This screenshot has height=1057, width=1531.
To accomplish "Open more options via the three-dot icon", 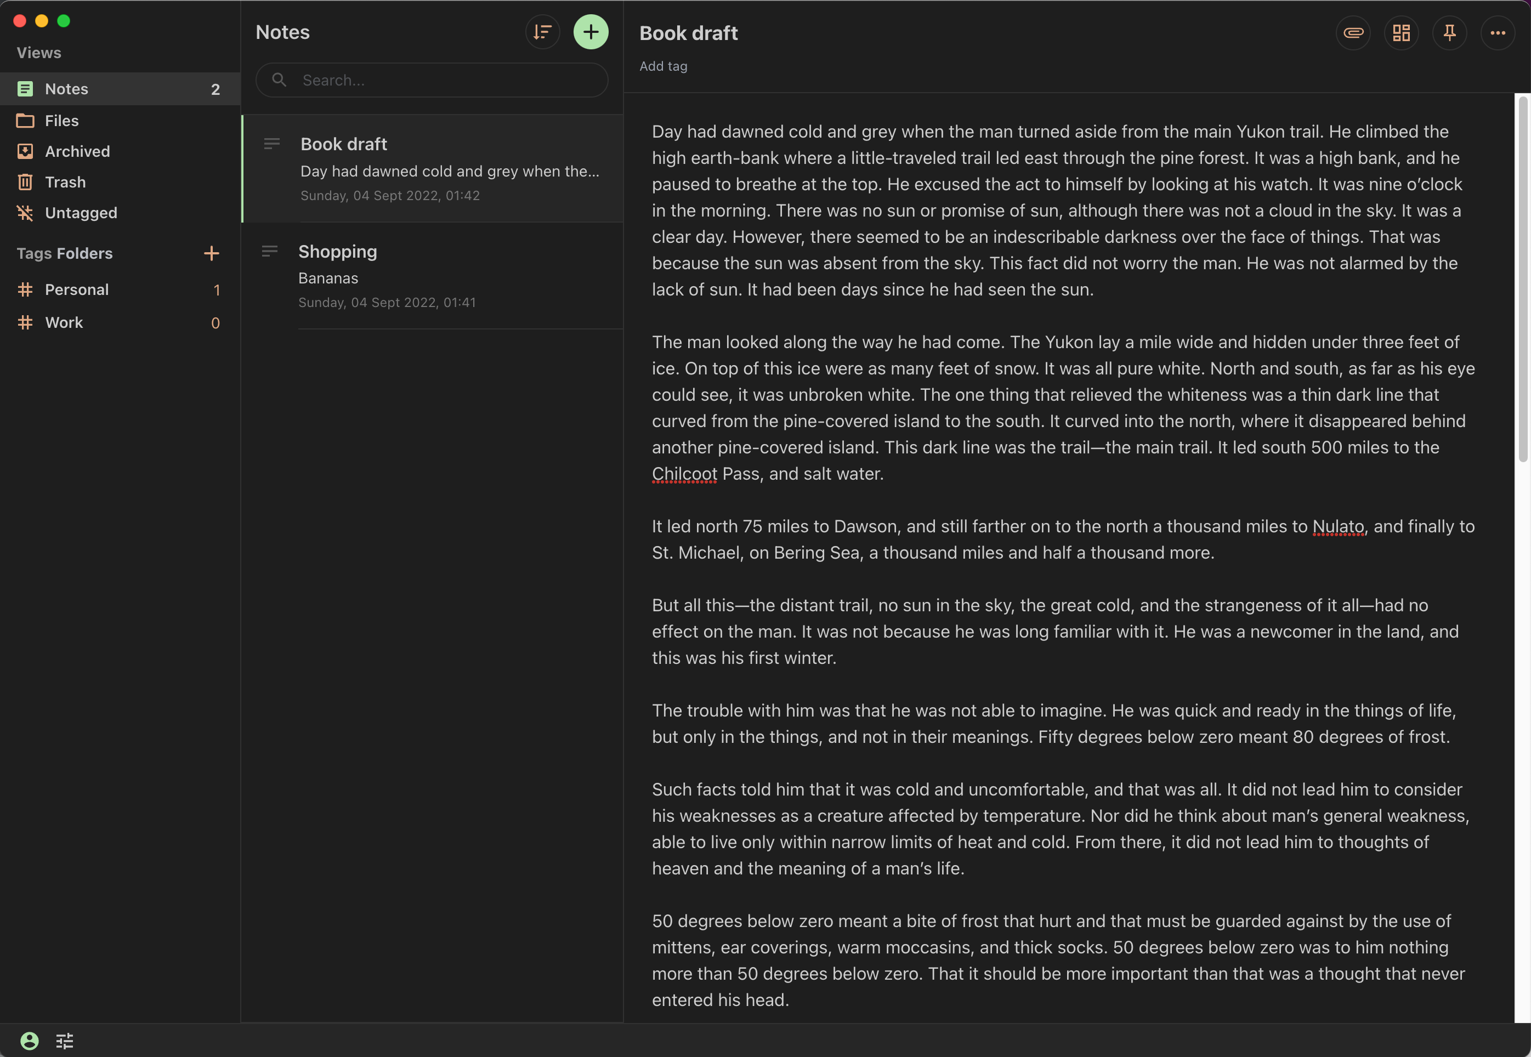I will click(1497, 32).
